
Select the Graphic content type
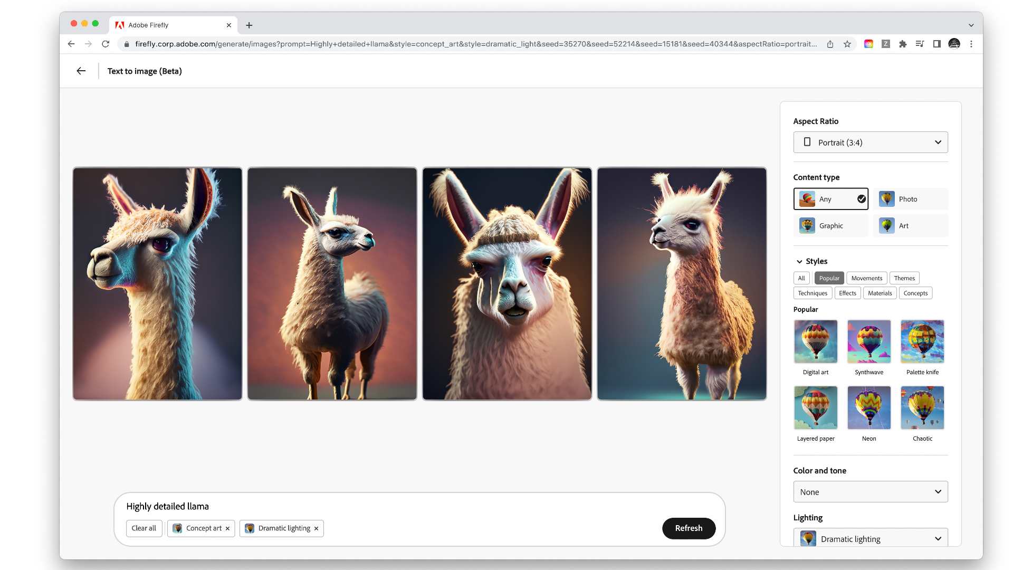click(831, 226)
